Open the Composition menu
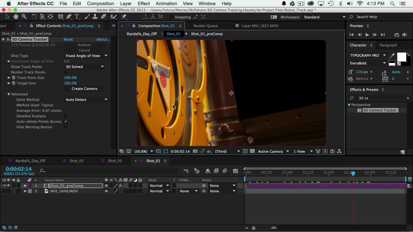 coord(100,4)
